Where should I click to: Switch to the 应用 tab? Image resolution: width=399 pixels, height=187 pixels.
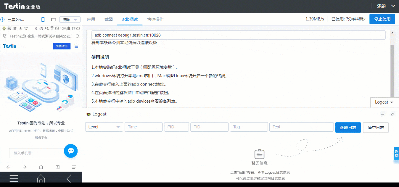pos(91,19)
